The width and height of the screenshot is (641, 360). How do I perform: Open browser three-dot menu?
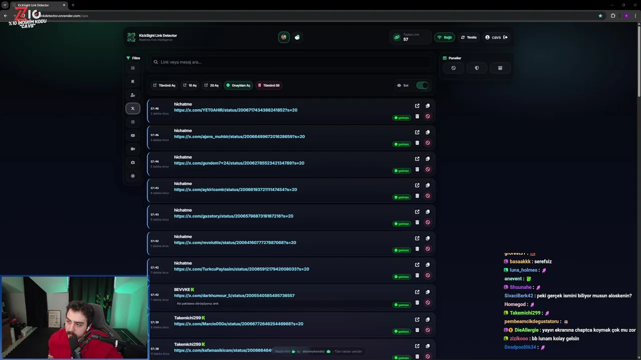[x=636, y=15]
